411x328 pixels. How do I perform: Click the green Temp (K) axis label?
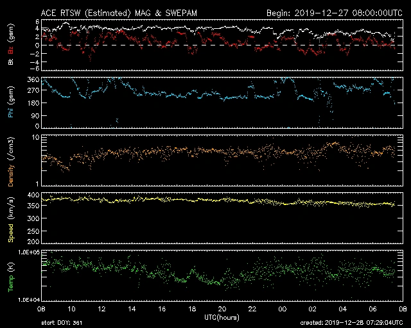coord(10,279)
